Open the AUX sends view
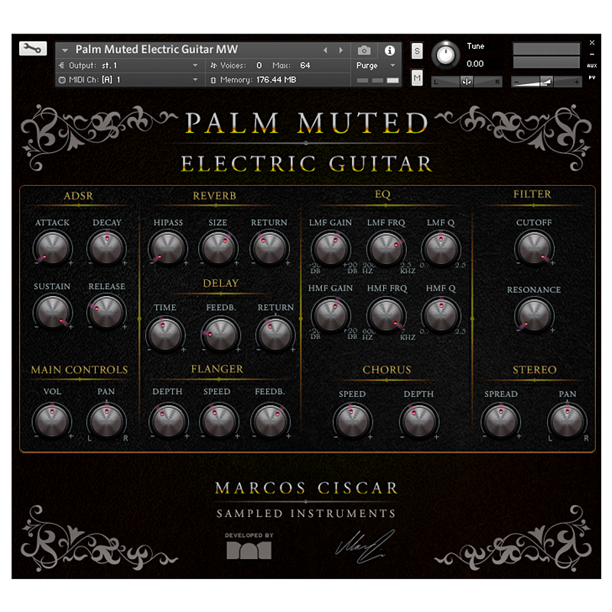The width and height of the screenshot is (612, 612). pyautogui.click(x=591, y=66)
